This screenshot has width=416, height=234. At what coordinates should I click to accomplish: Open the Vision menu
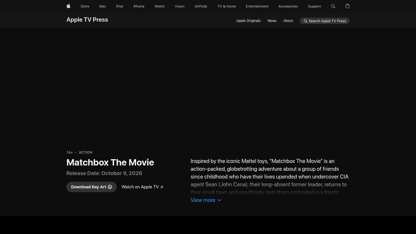point(180,6)
